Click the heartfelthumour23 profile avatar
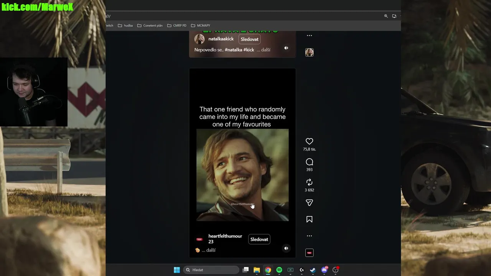This screenshot has width=491, height=276. pos(199,239)
